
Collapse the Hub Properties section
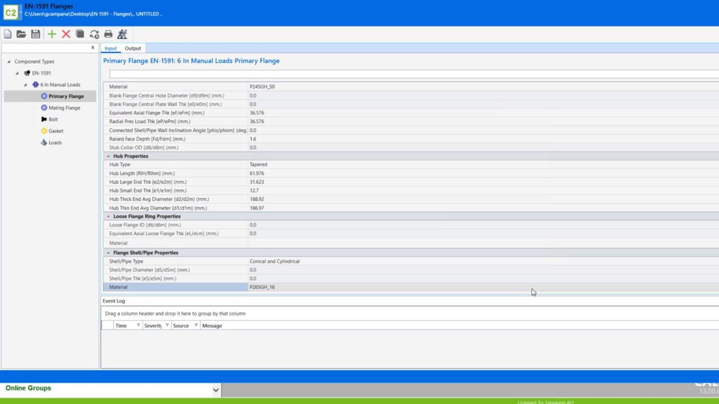point(108,156)
